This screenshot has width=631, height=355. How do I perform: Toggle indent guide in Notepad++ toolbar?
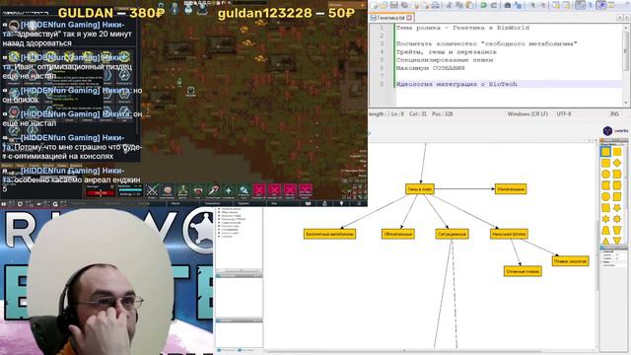(601, 5)
